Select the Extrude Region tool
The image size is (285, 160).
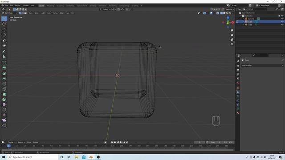(4, 68)
